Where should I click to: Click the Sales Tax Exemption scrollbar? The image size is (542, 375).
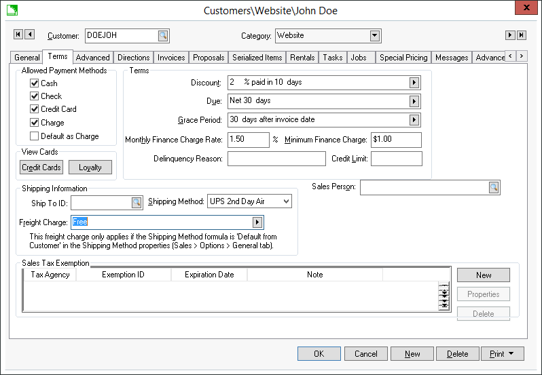tap(444, 296)
